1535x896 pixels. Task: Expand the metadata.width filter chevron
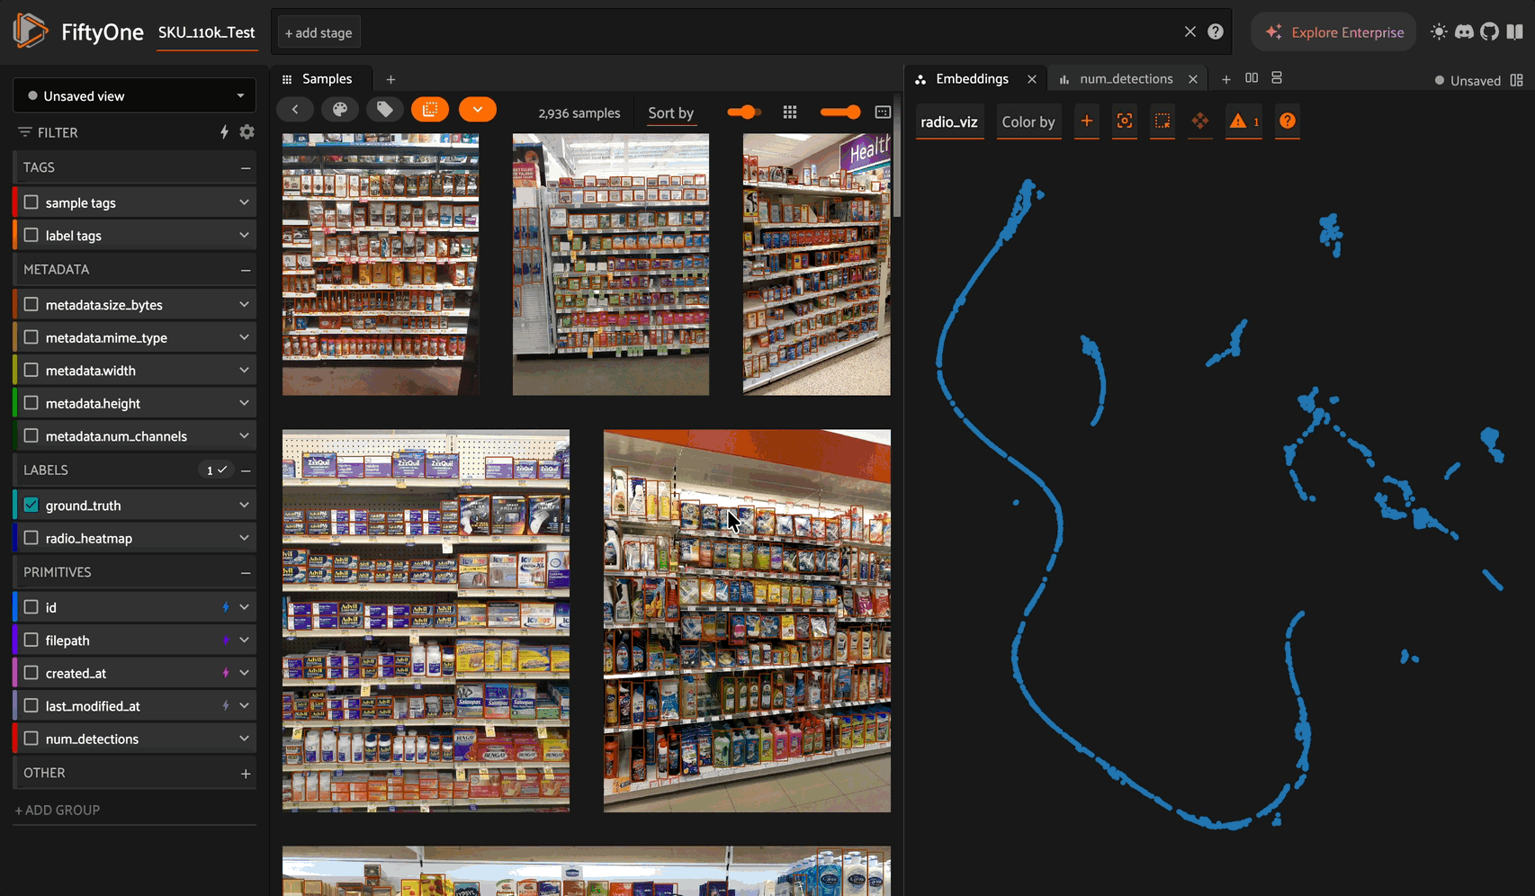click(244, 371)
